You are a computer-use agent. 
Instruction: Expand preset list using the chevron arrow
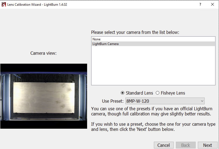pos(202,101)
